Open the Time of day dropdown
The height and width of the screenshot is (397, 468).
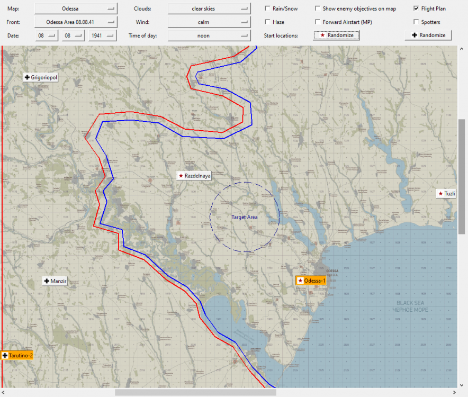209,35
